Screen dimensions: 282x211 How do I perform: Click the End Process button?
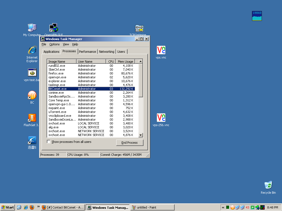[x=130, y=143]
